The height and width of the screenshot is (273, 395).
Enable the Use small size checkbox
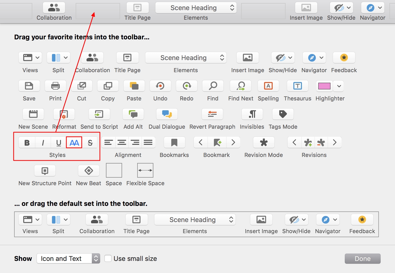pyautogui.click(x=108, y=259)
